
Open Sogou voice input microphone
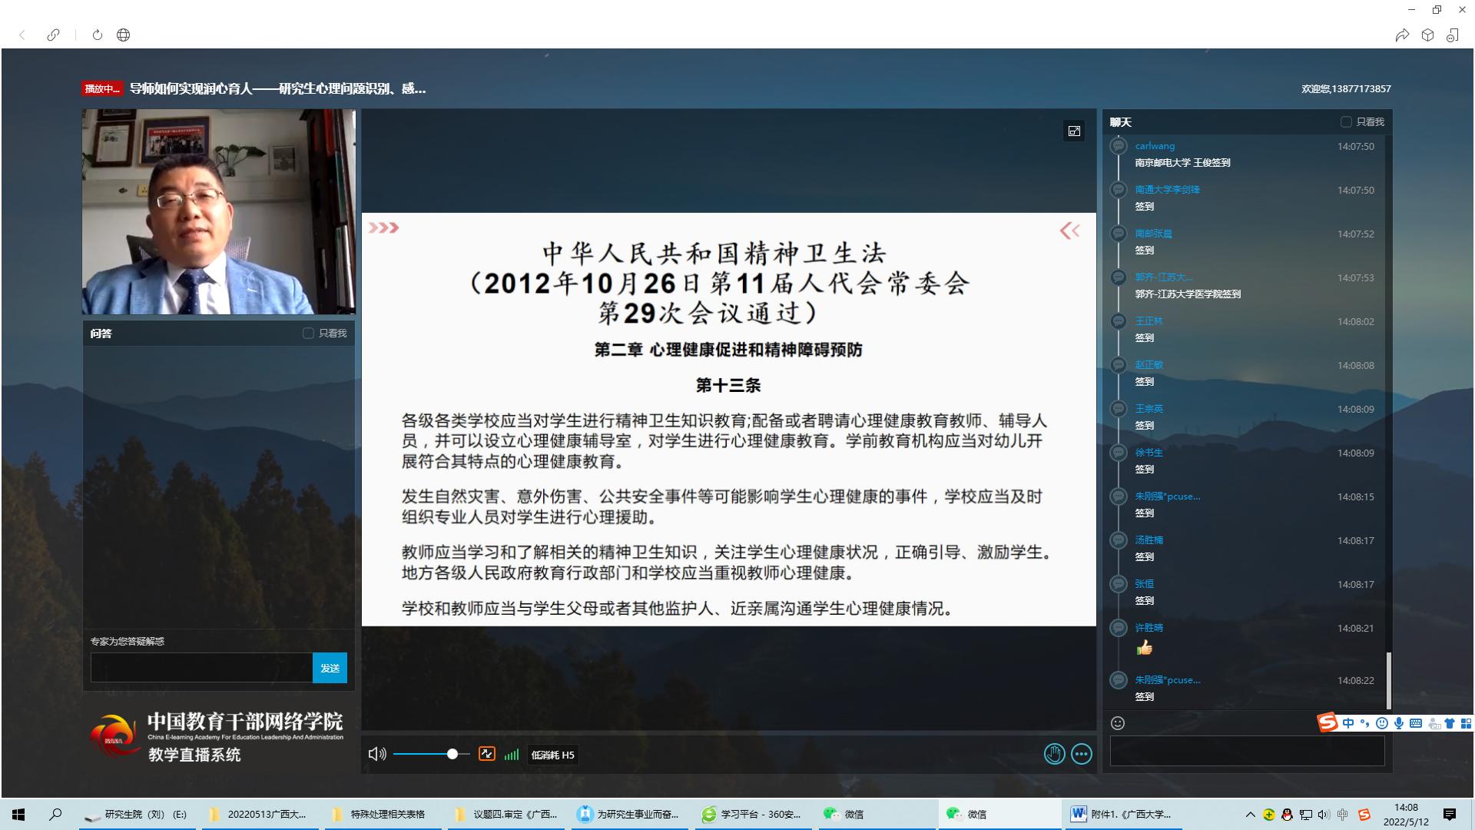(1399, 723)
